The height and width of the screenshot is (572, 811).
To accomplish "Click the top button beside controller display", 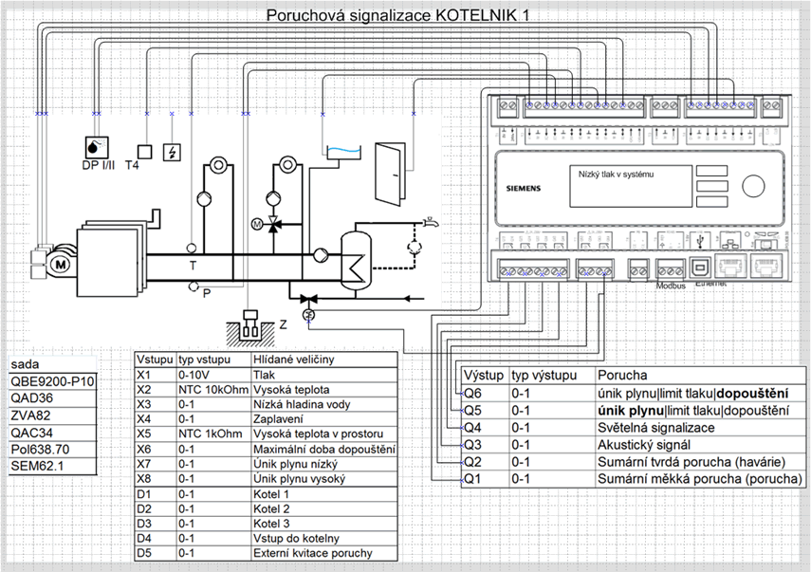I will point(711,171).
